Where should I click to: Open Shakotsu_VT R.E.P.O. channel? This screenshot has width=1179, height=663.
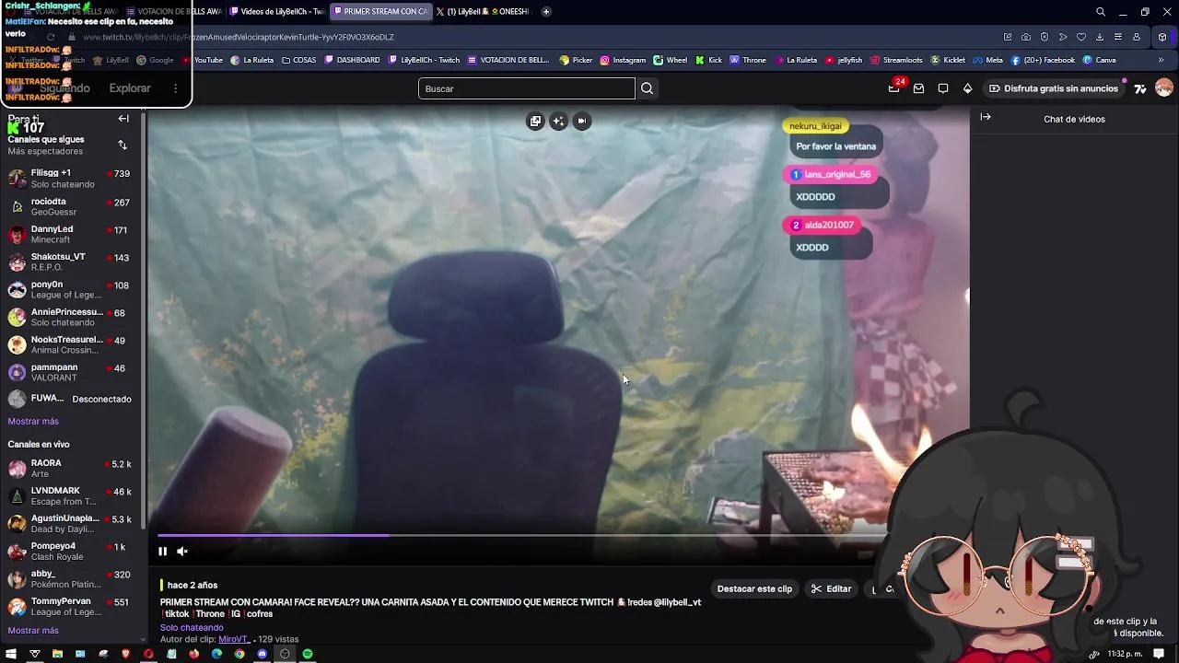[x=70, y=262]
